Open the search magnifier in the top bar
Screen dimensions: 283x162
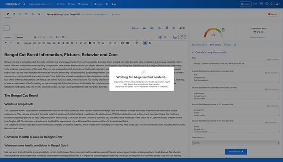[x=23, y=4]
